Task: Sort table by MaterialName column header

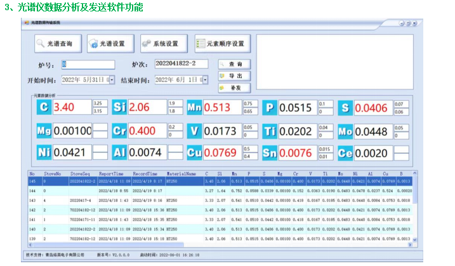Action: [180, 173]
